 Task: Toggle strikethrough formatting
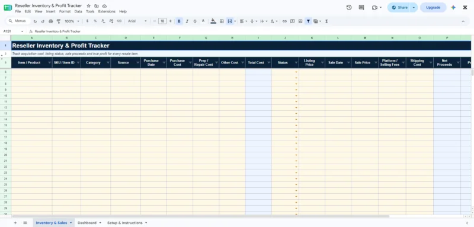pyautogui.click(x=195, y=21)
